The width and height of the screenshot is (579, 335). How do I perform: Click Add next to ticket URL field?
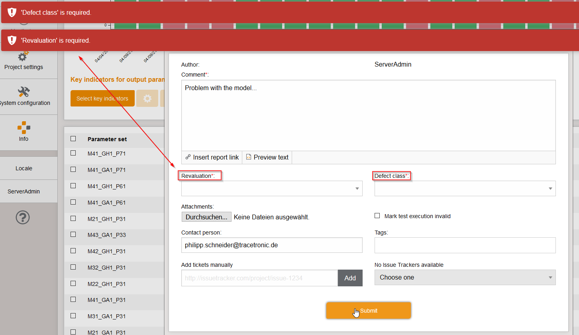click(350, 278)
